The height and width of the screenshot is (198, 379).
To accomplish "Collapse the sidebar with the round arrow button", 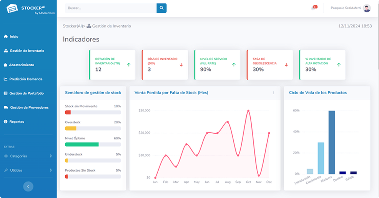I will (x=28, y=187).
